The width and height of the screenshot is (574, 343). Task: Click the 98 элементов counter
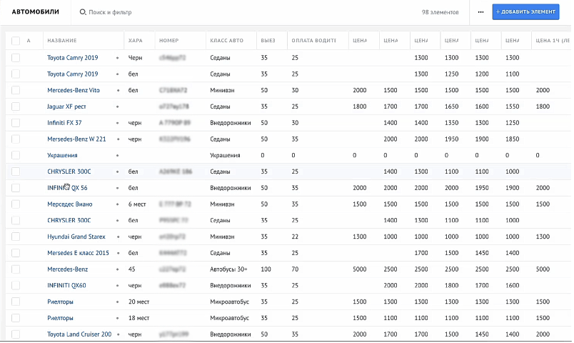click(x=440, y=12)
